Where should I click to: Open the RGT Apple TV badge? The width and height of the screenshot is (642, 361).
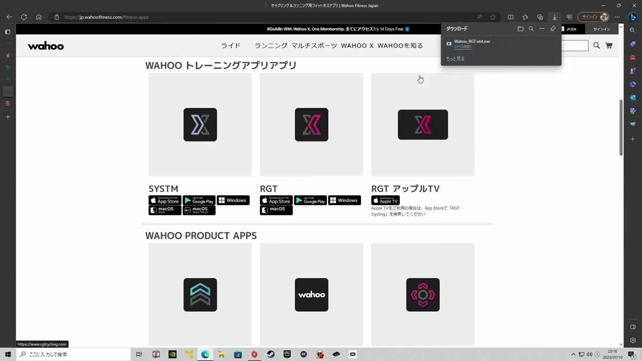(385, 201)
